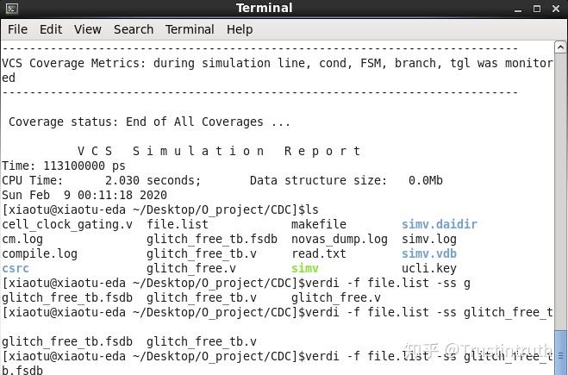568x375 pixels.
Task: Click the simv.vdb directory name
Action: [429, 253]
